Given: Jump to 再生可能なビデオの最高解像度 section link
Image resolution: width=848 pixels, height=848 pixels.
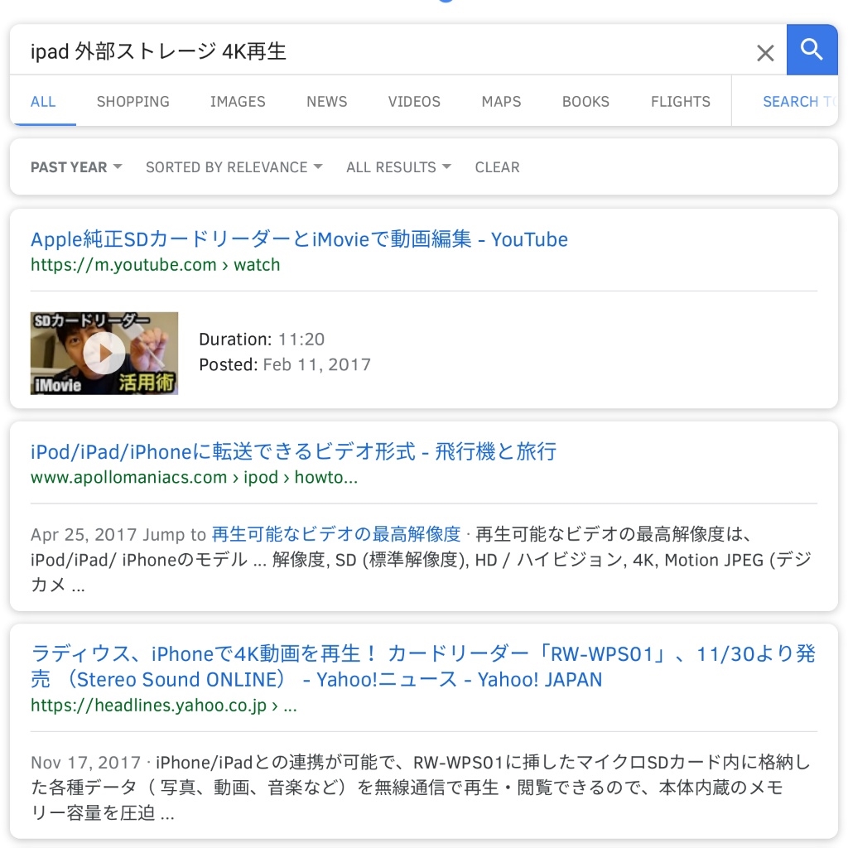Looking at the screenshot, I should pos(336,534).
